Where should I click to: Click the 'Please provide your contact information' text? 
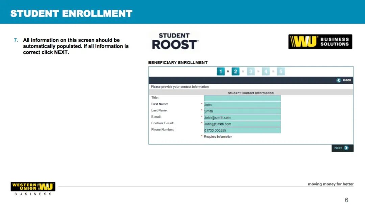[x=180, y=86]
